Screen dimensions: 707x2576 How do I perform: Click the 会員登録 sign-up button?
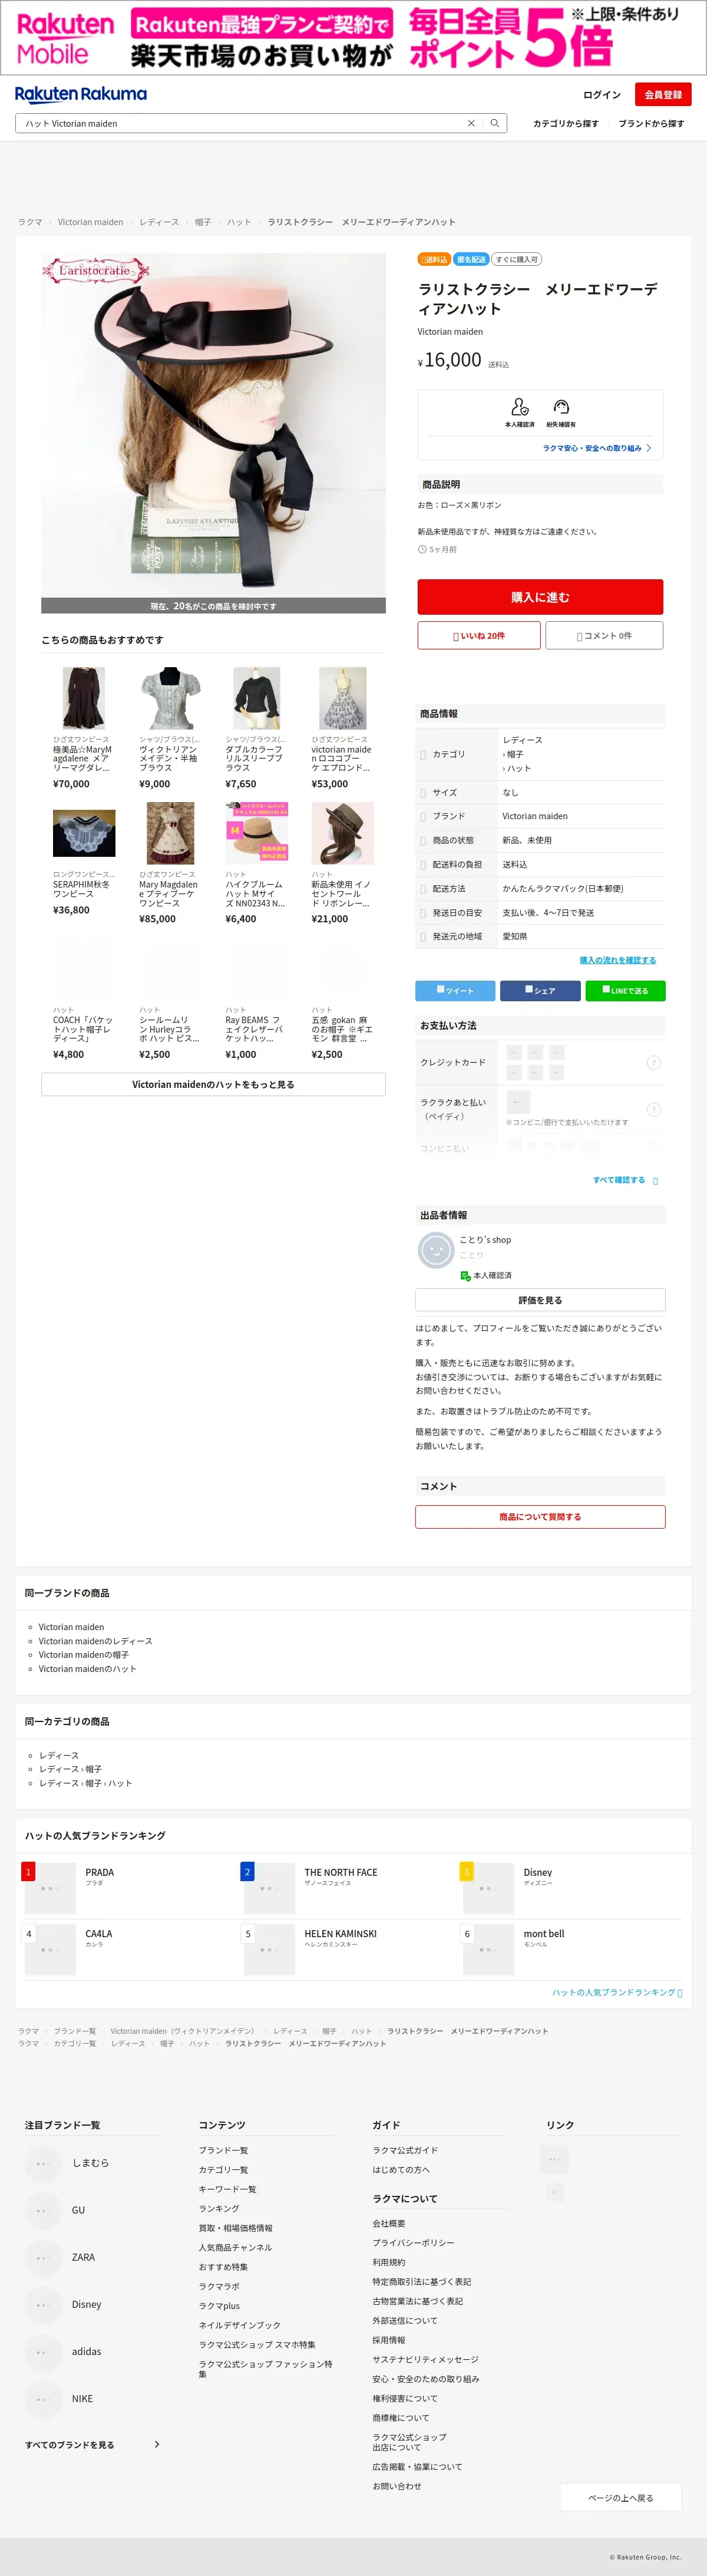pos(663,95)
